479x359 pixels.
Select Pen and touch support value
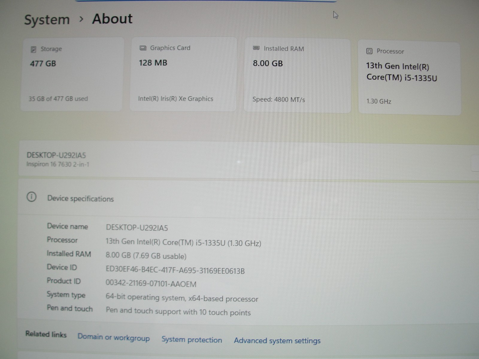click(178, 311)
